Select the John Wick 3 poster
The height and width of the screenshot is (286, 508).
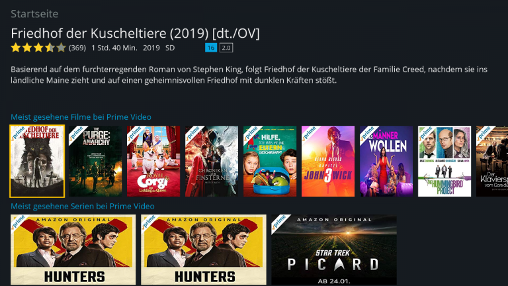pos(328,161)
